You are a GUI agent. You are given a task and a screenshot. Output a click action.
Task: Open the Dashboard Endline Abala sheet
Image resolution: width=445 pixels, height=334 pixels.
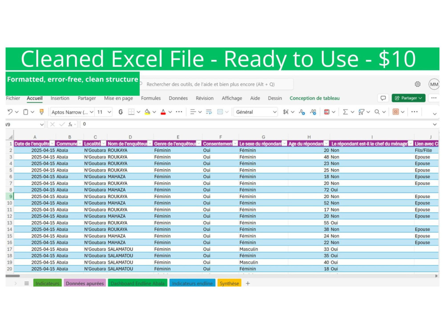[138, 283]
